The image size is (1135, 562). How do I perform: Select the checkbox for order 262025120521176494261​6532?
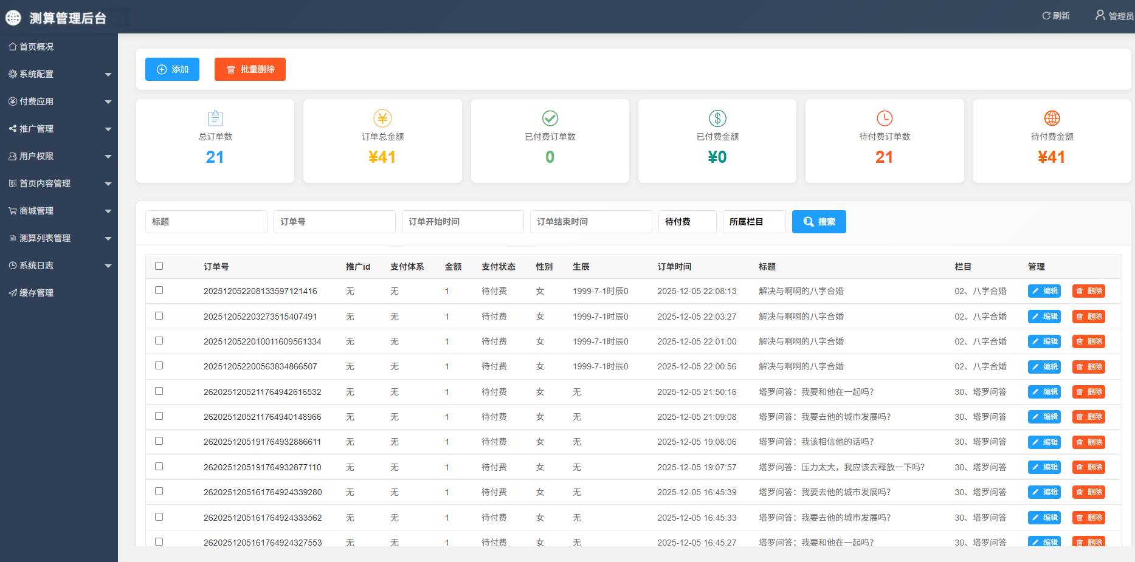(x=159, y=391)
